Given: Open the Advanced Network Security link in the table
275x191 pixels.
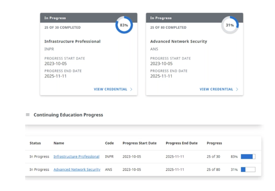Looking at the screenshot, I should pyautogui.click(x=77, y=170).
